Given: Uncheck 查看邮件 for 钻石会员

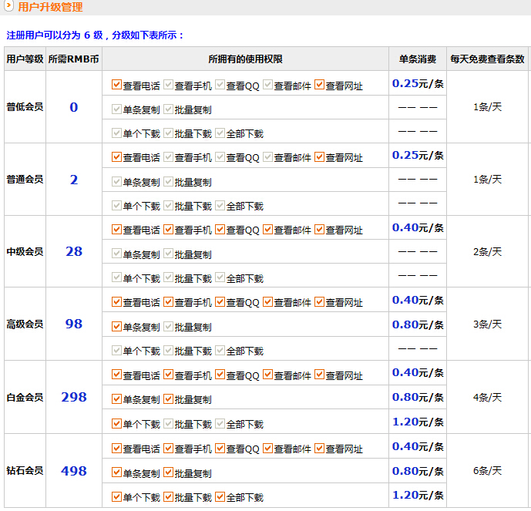Looking at the screenshot, I should tap(267, 448).
